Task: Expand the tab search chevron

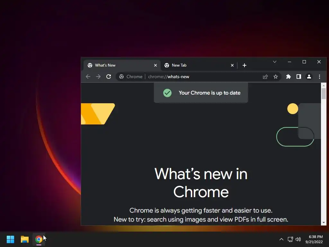Action: pos(275,62)
